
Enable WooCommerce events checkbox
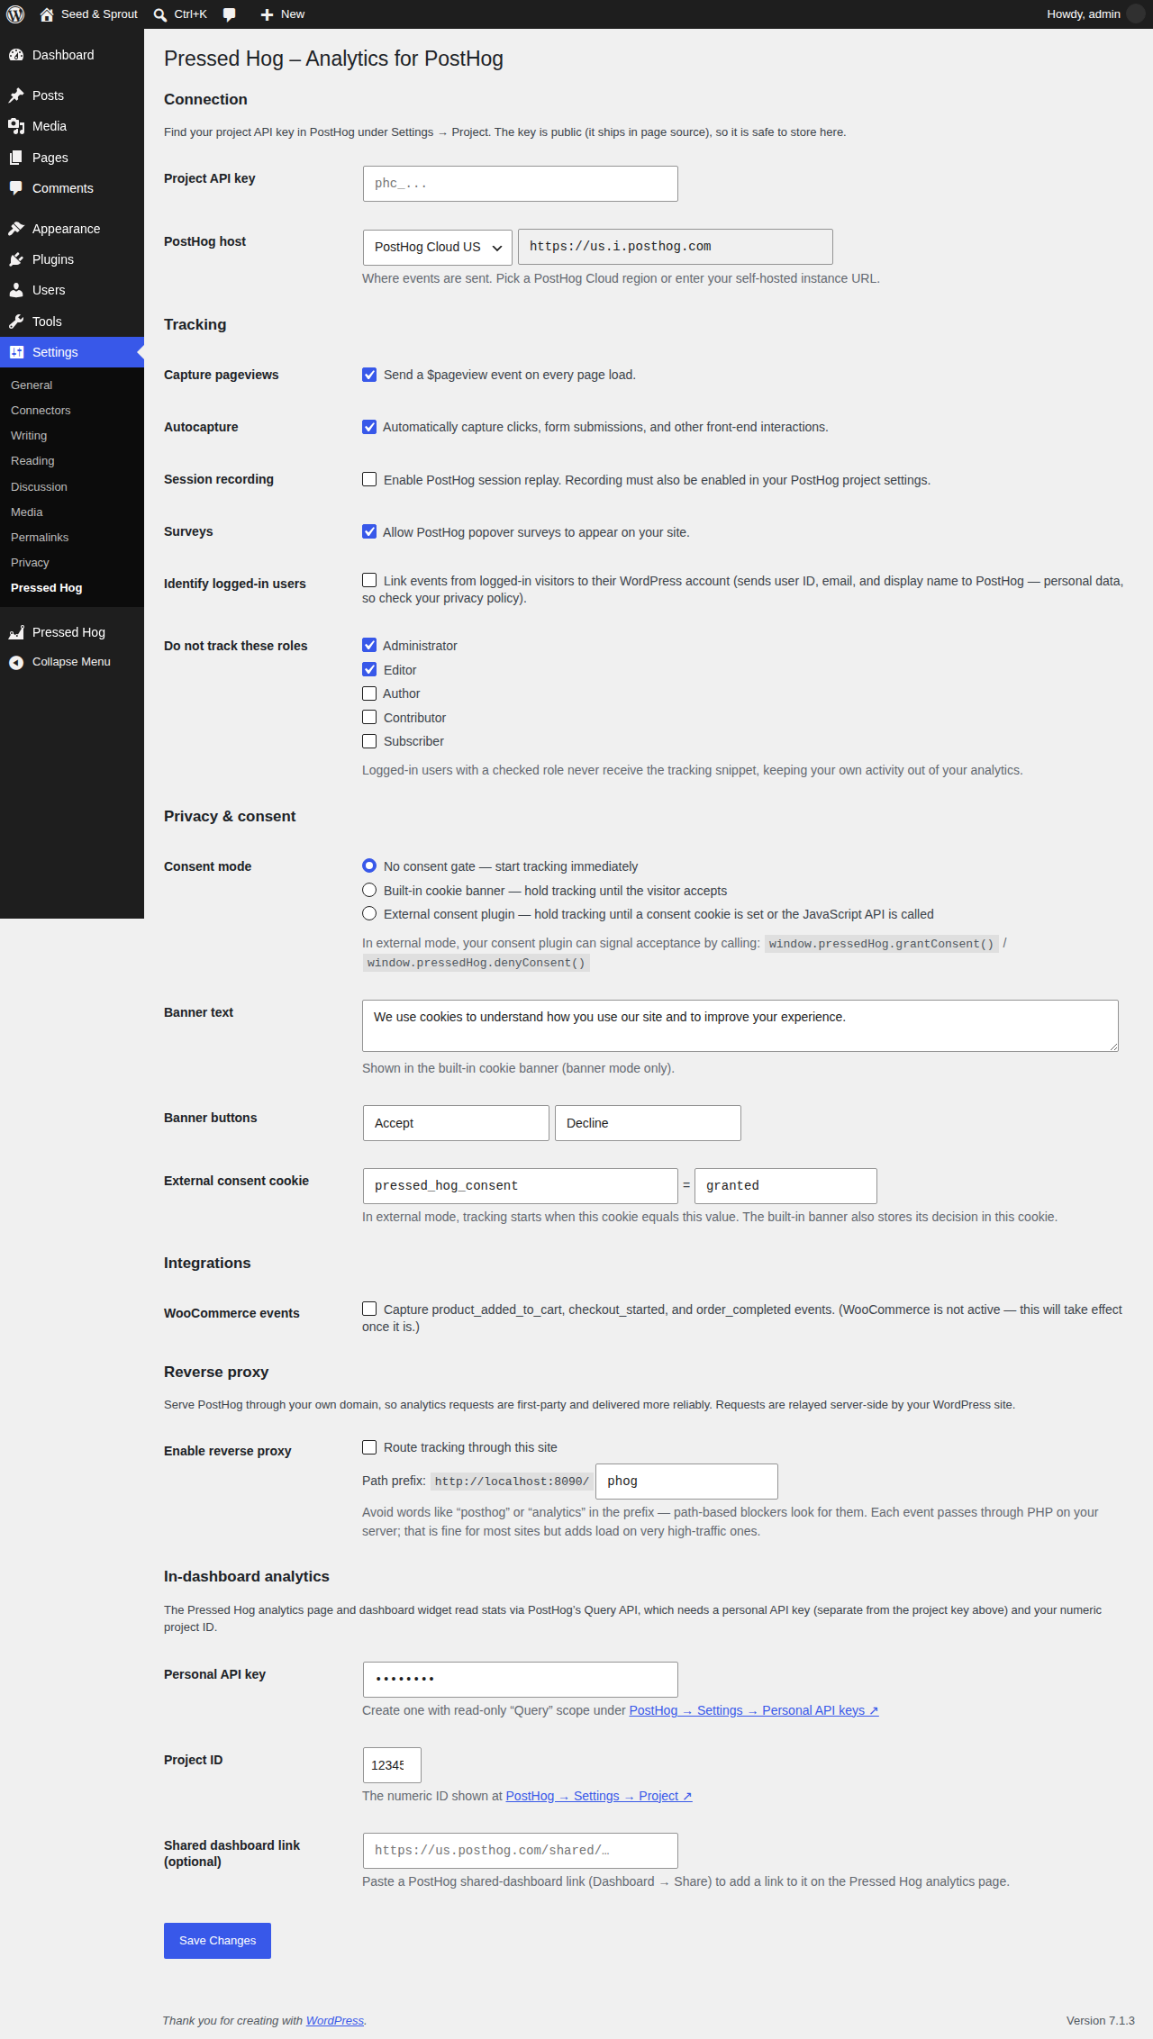[369, 1309]
